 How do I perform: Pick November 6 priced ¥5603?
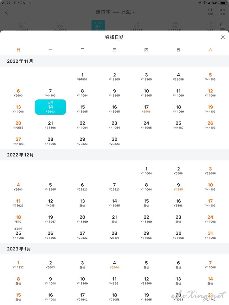pos(18,93)
